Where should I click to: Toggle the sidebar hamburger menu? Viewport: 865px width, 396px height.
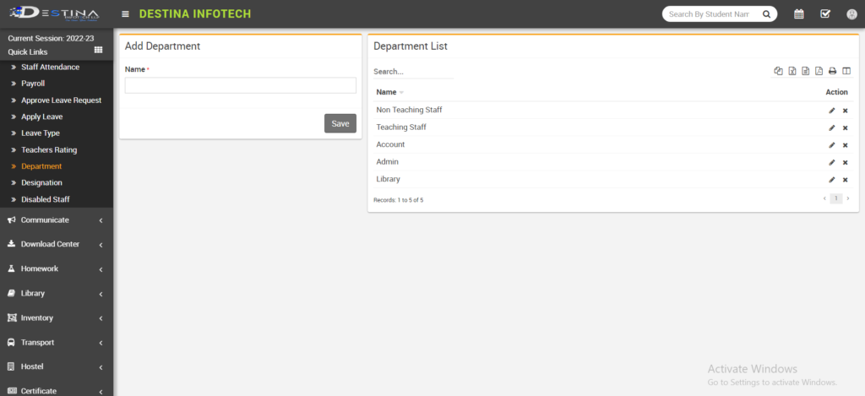coord(126,14)
